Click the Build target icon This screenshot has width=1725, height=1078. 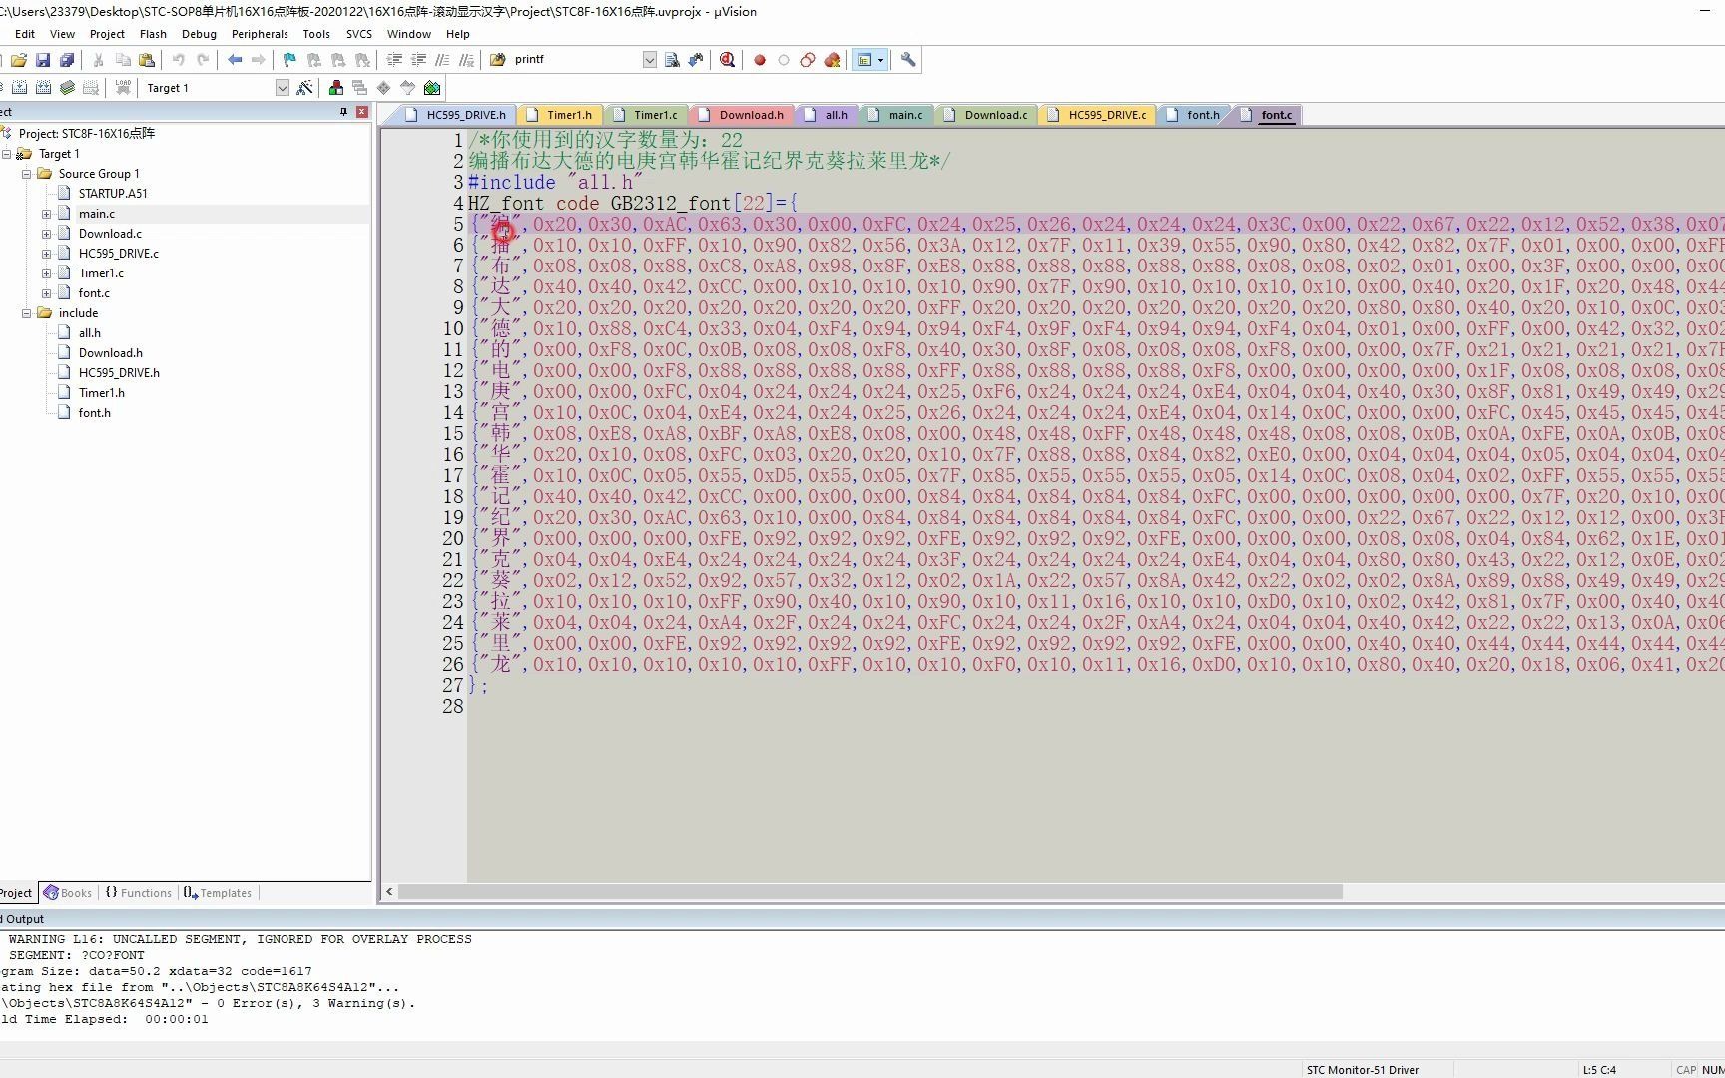click(x=19, y=88)
